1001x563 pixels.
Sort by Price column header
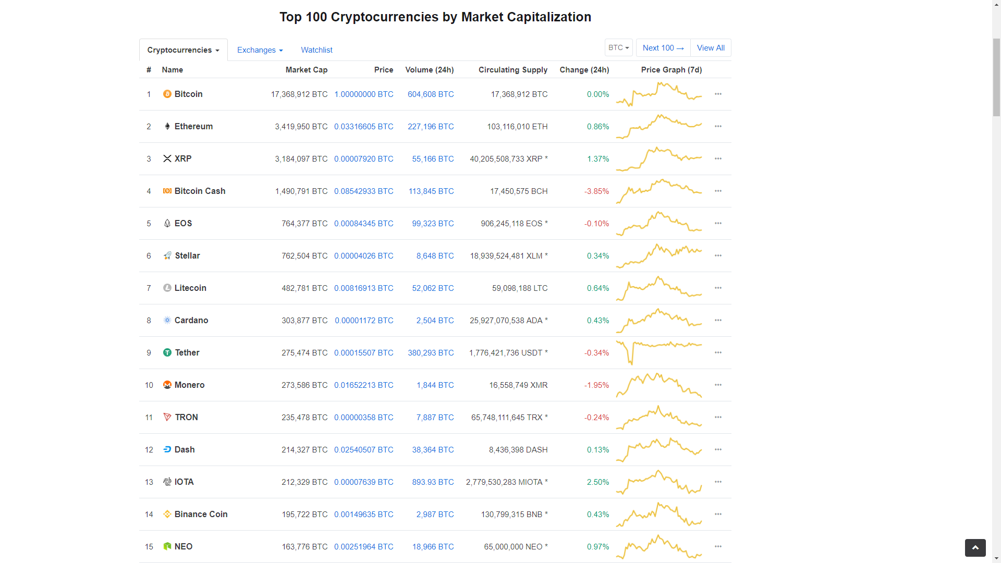[384, 70]
